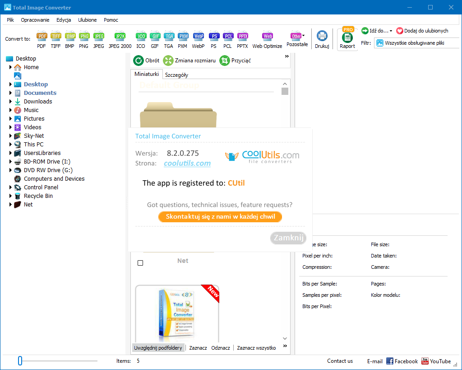Image resolution: width=462 pixels, height=370 pixels.
Task: Open Web Optimize conversion
Action: click(x=267, y=40)
